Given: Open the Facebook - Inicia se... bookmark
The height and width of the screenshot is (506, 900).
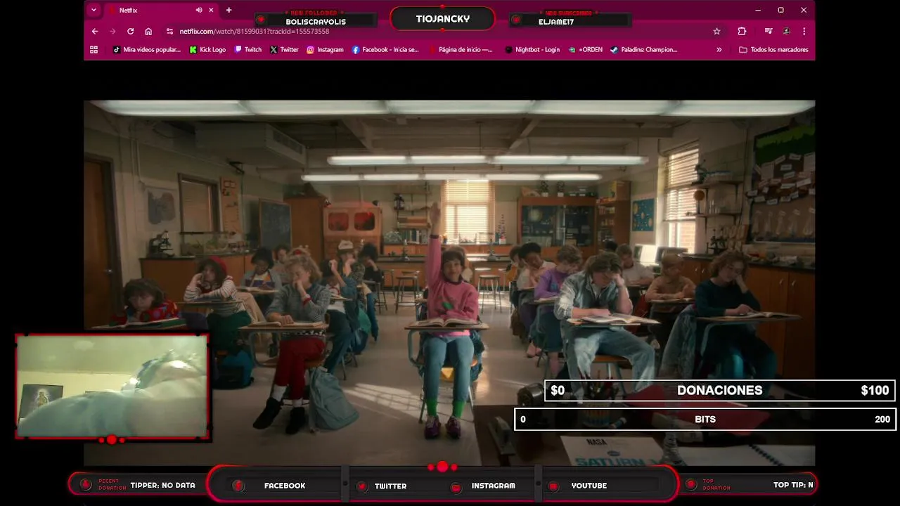Looking at the screenshot, I should pos(385,49).
